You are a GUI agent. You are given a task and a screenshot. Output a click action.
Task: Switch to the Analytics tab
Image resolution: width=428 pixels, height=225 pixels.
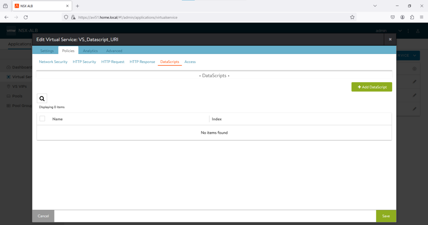coord(90,51)
